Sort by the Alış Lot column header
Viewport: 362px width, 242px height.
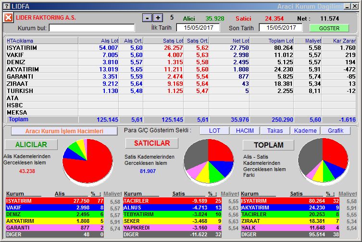tap(99, 41)
